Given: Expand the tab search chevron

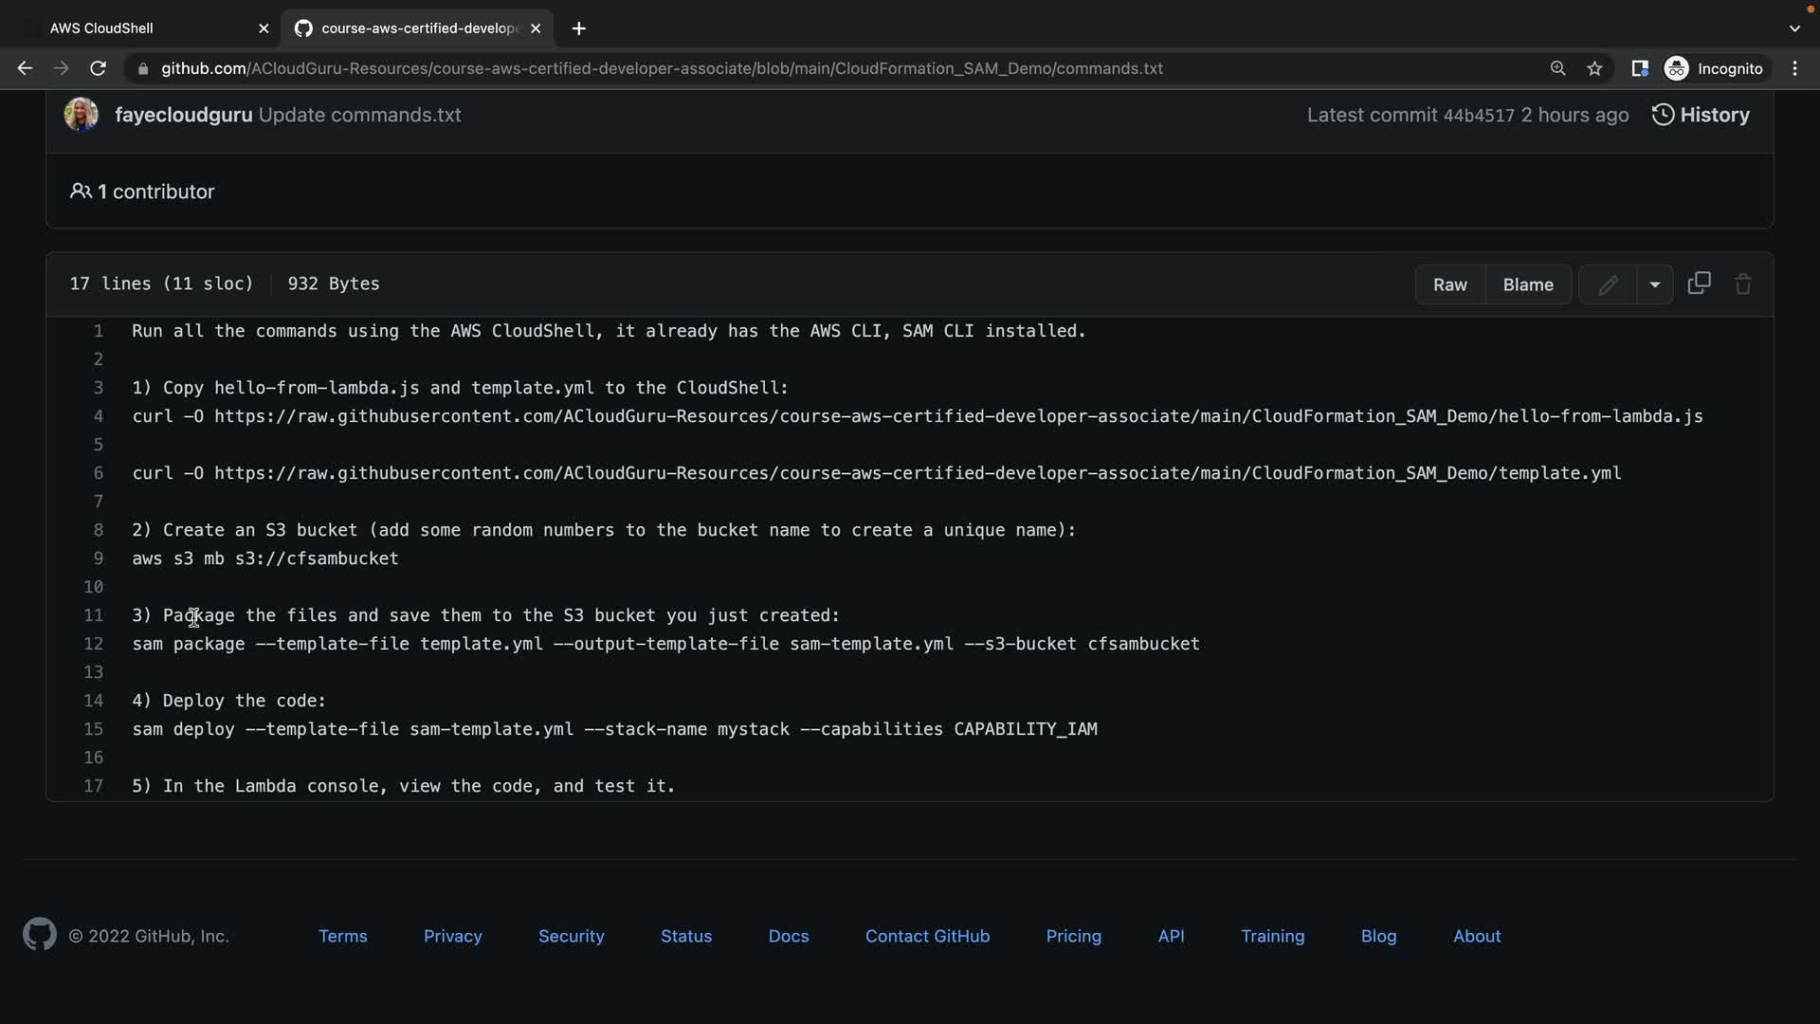Looking at the screenshot, I should coord(1794,28).
